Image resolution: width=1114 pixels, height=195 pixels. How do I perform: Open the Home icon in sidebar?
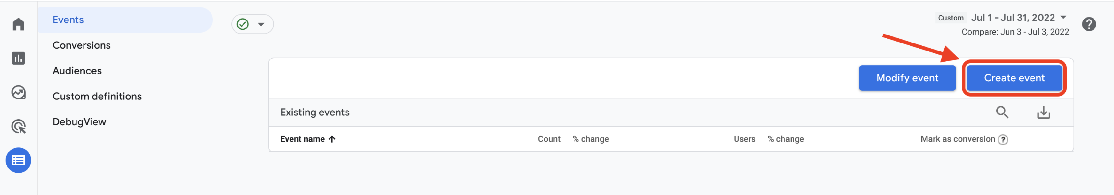tap(18, 24)
